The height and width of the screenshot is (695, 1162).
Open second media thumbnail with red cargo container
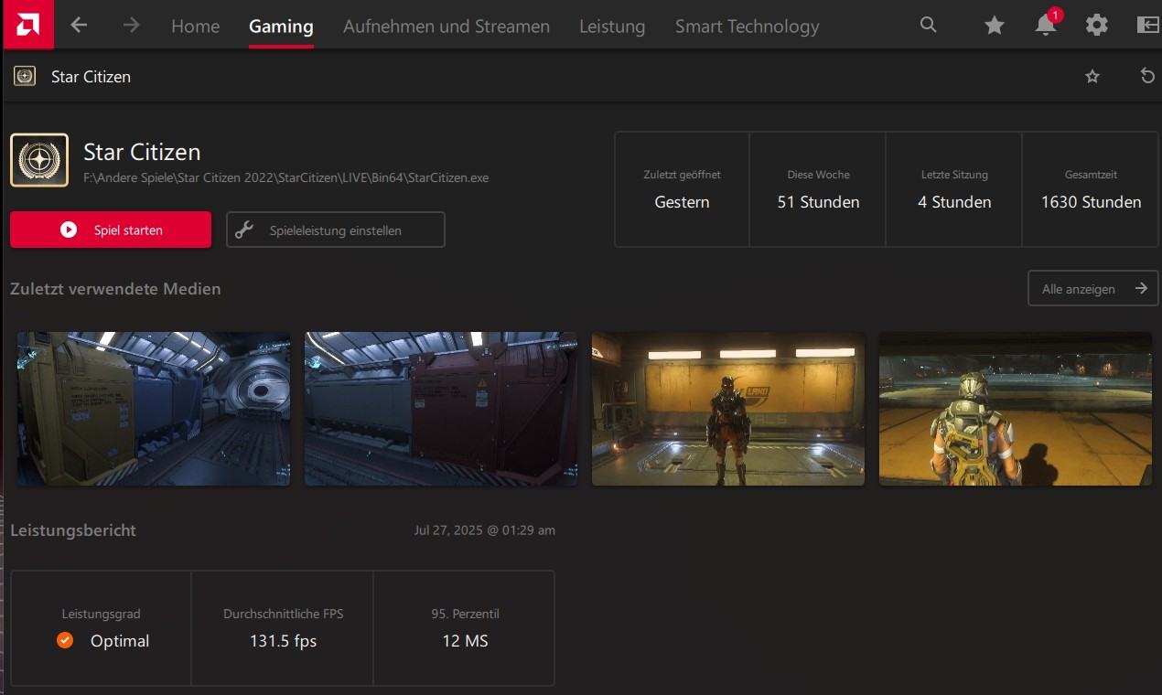(441, 409)
